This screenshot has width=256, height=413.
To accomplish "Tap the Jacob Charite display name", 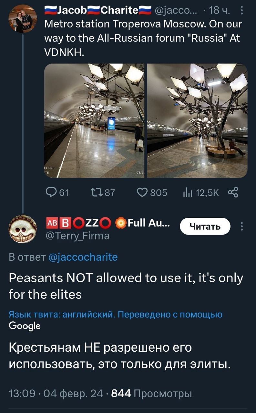I will point(98,11).
